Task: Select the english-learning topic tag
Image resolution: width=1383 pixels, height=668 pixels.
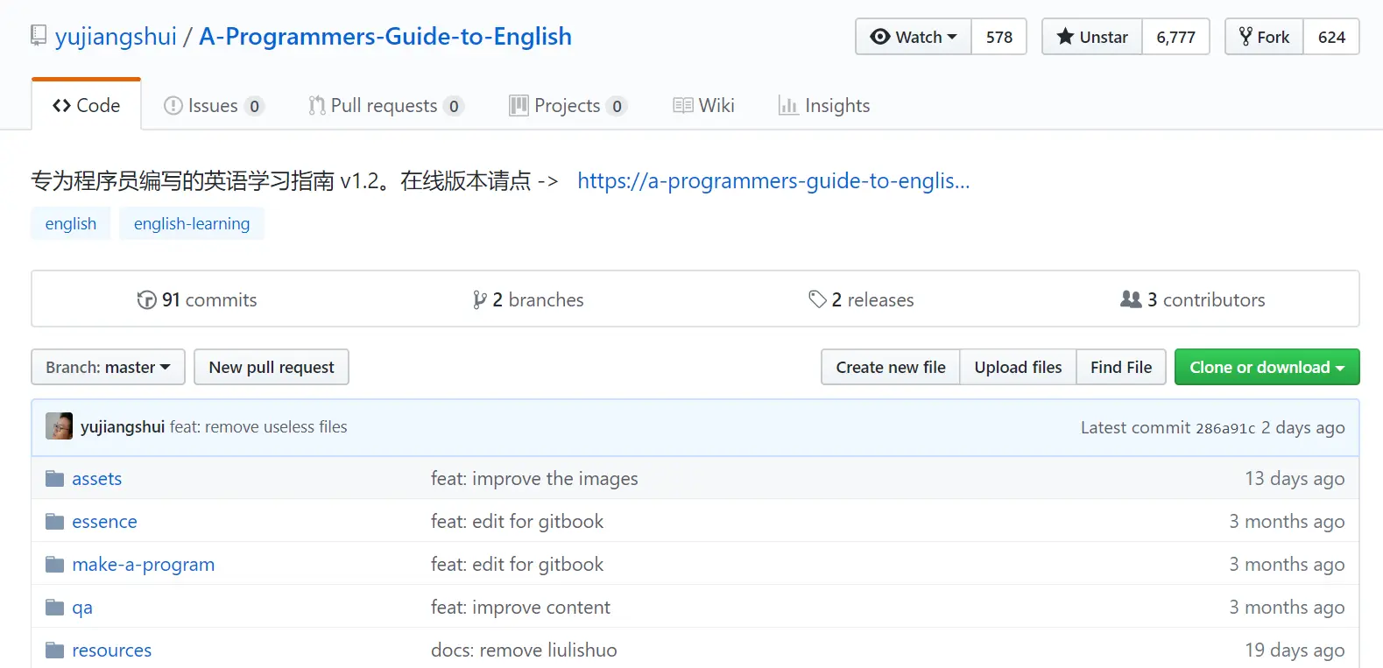Action: click(x=192, y=223)
